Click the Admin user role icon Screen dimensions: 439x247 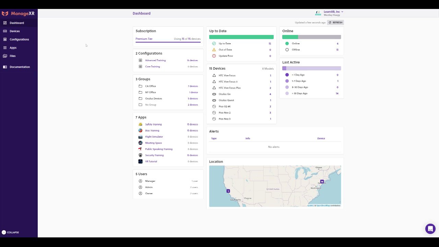click(140, 187)
